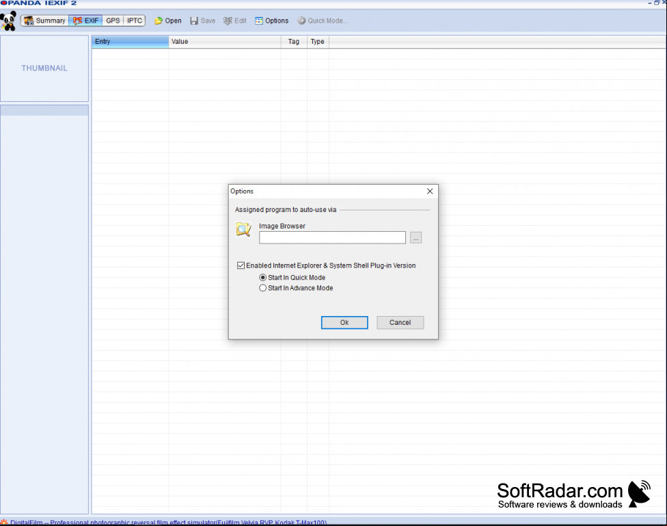Open an image file via Open

click(168, 21)
